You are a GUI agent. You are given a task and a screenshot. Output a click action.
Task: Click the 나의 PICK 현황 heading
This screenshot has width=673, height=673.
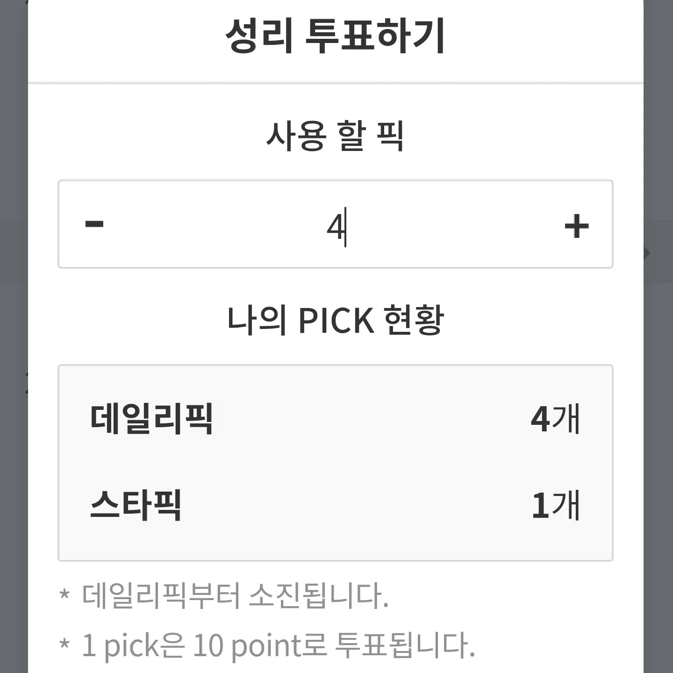[x=335, y=321]
